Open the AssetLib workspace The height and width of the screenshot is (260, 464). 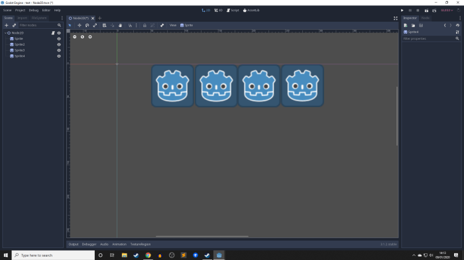251,10
